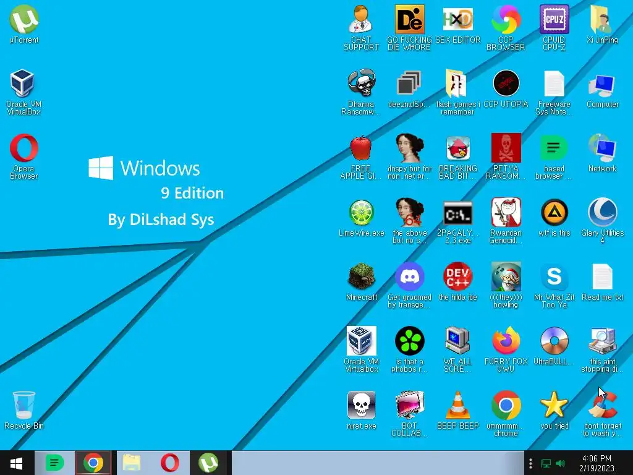This screenshot has height=475, width=633.
Task: Open File Explorer from the taskbar
Action: tap(132, 463)
